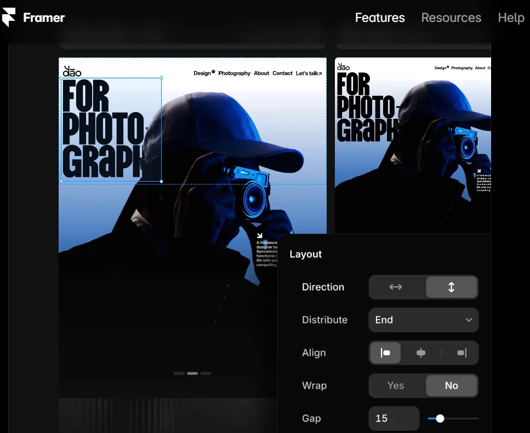Select the middle carousel dot

click(192, 373)
